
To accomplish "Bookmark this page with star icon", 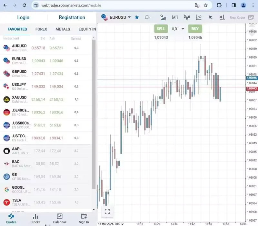I will 206,5.
